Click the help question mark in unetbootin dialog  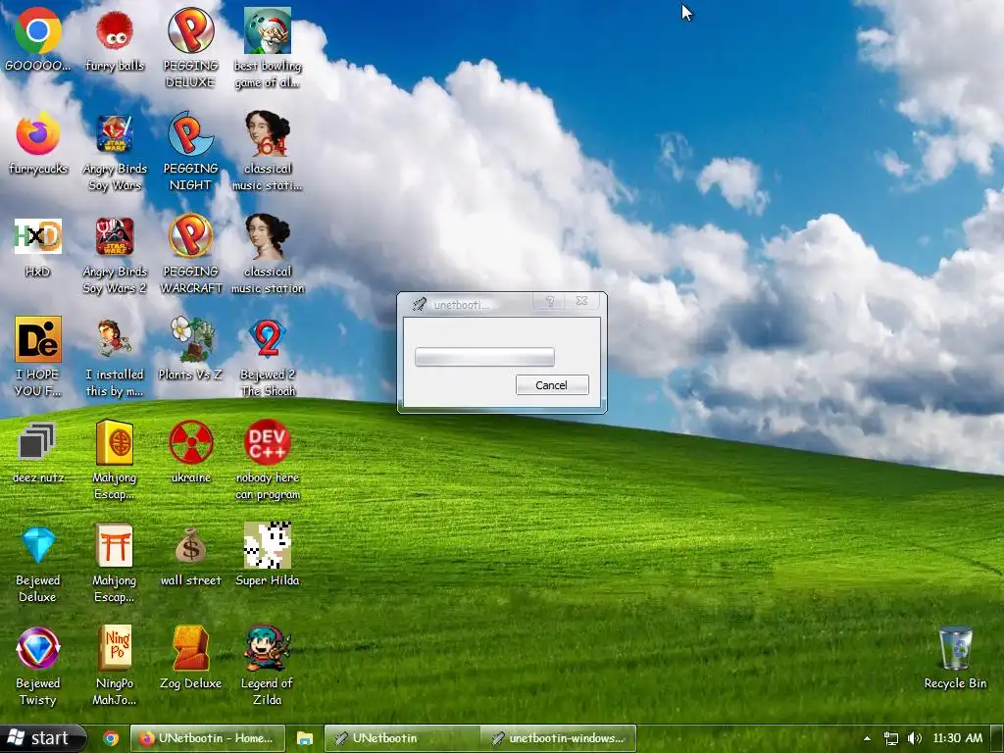tap(550, 301)
